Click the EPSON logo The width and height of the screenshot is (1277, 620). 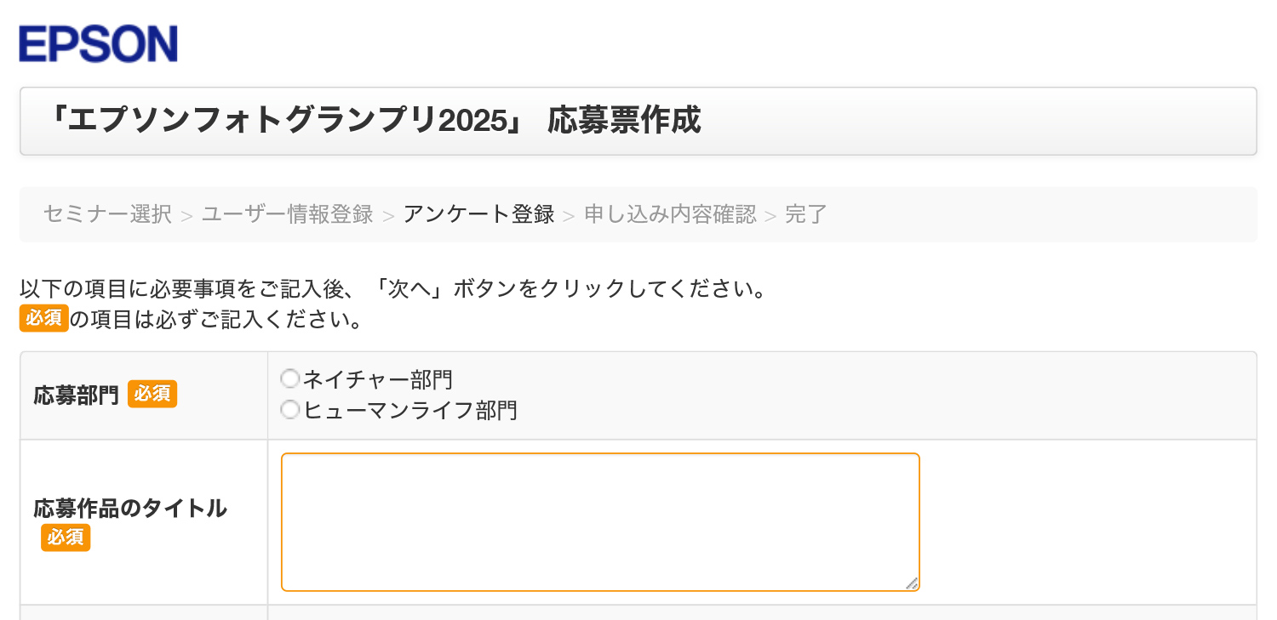(98, 43)
